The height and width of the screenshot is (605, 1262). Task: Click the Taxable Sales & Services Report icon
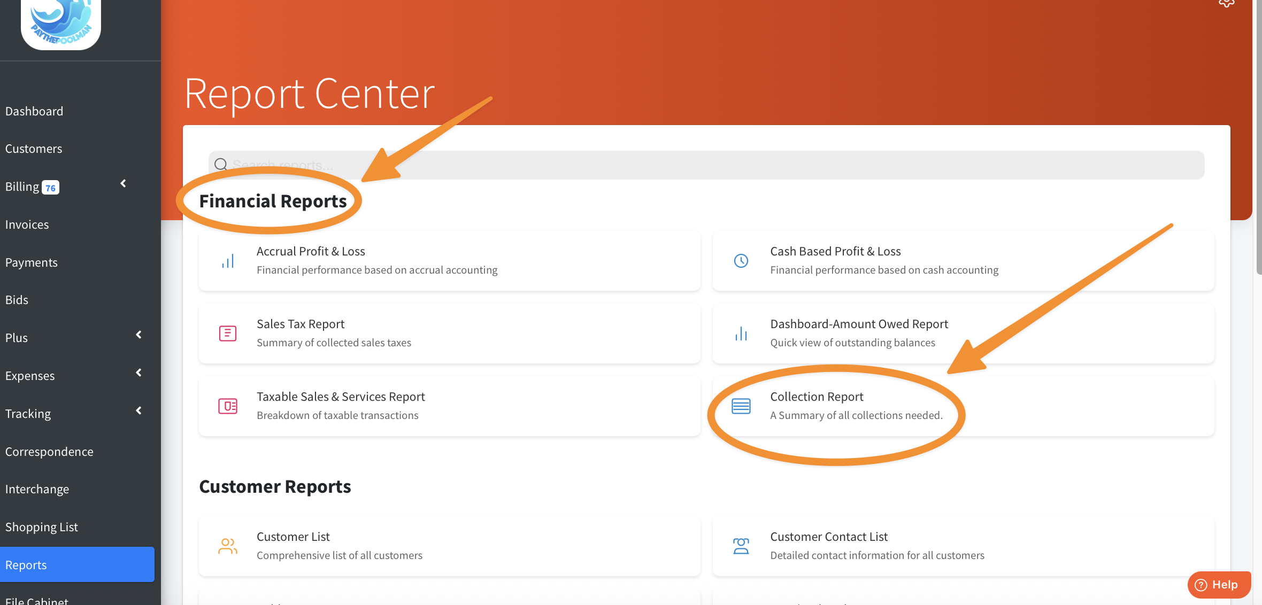click(228, 406)
